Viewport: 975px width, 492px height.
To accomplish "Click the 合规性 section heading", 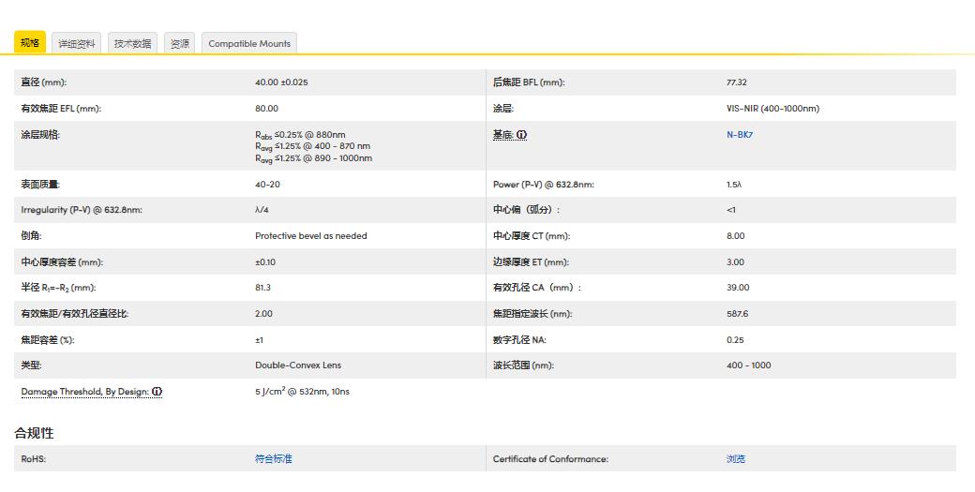I will pos(34,433).
